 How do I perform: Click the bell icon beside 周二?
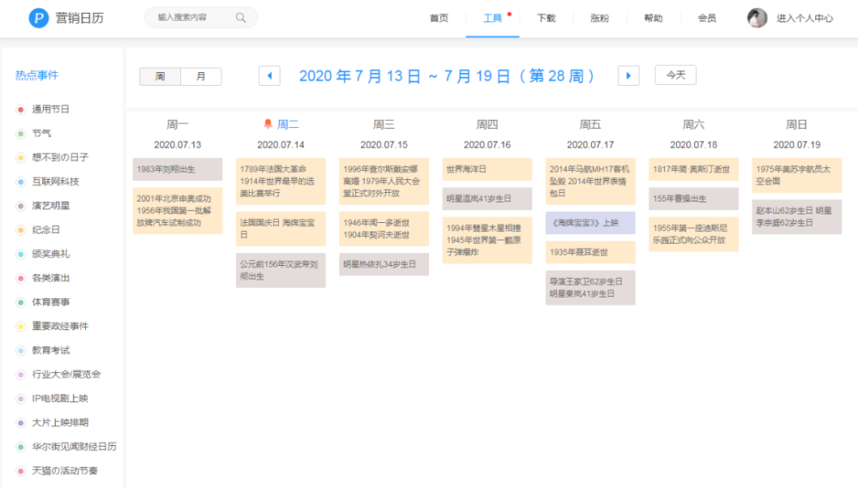tap(267, 124)
